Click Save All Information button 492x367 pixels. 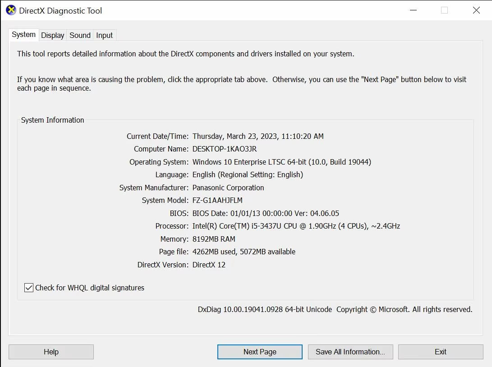(350, 352)
